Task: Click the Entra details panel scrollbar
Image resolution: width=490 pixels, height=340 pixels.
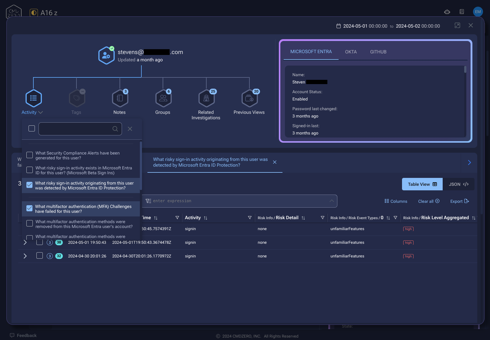Action: click(465, 70)
